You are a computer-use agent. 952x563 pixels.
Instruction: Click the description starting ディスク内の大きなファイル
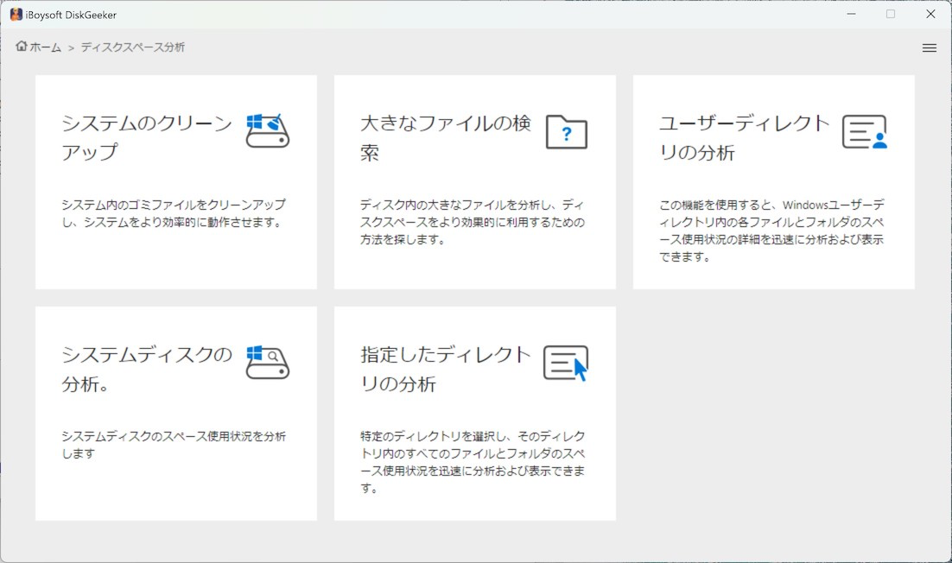[x=473, y=222]
